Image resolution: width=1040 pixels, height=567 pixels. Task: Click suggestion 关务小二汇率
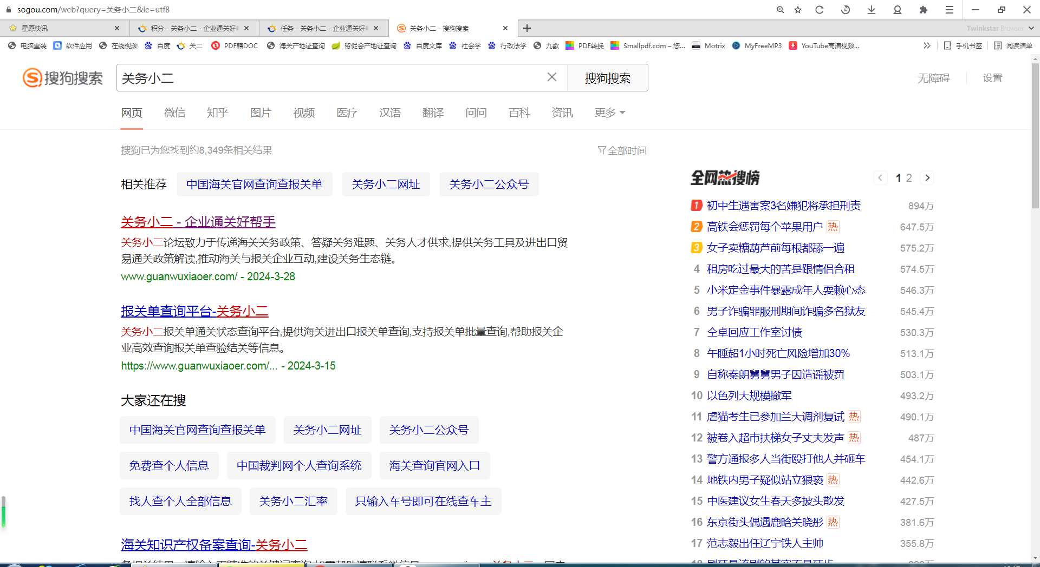(x=294, y=501)
